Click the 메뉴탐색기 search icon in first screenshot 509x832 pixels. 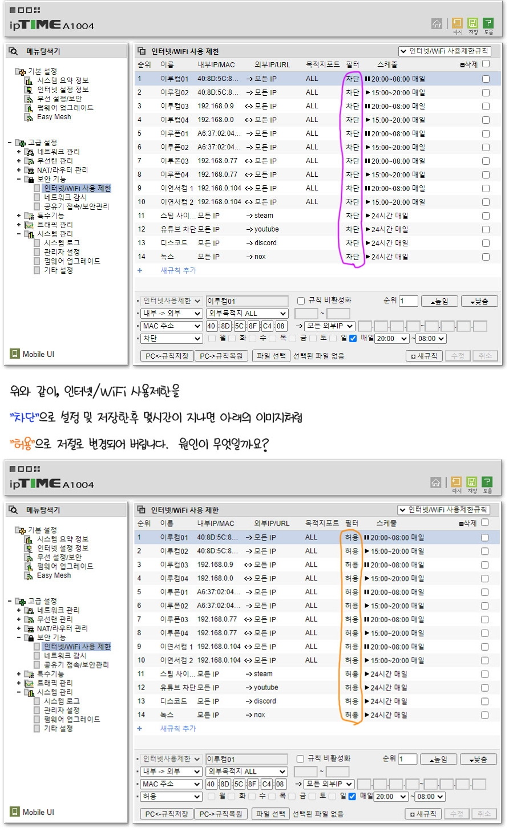pos(13,51)
